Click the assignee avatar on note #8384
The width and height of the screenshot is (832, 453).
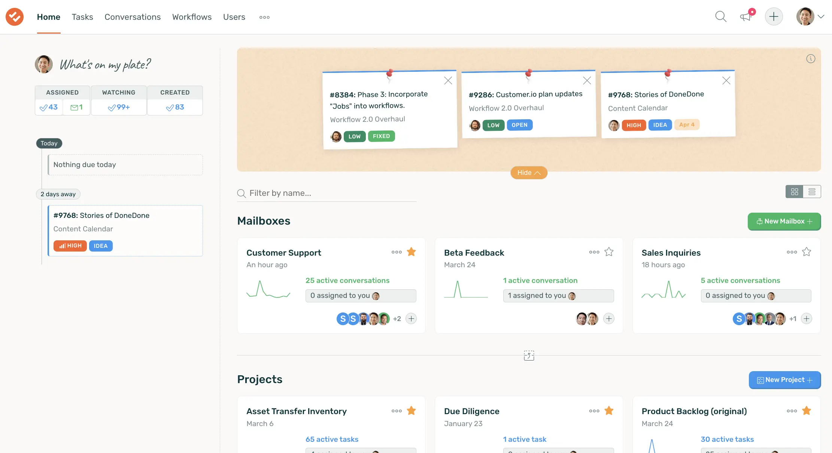click(336, 137)
